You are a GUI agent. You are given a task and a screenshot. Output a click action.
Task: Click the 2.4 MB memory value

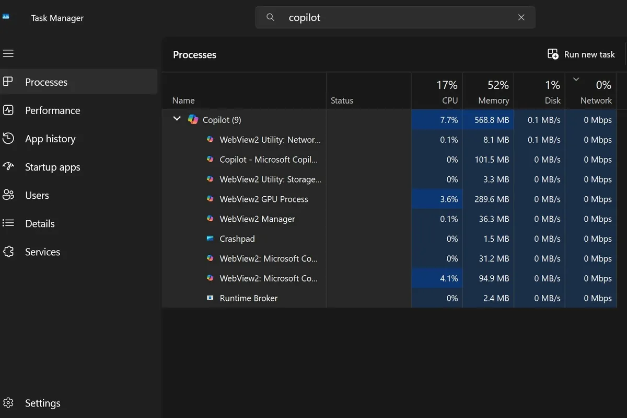click(496, 298)
